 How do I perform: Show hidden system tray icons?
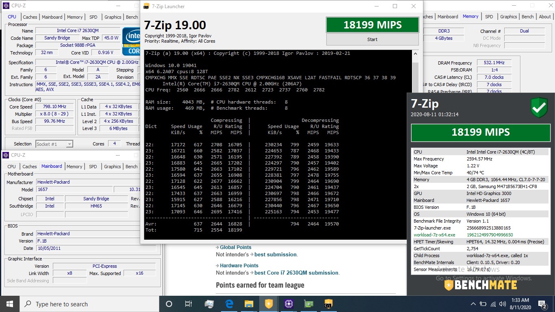[x=473, y=304]
